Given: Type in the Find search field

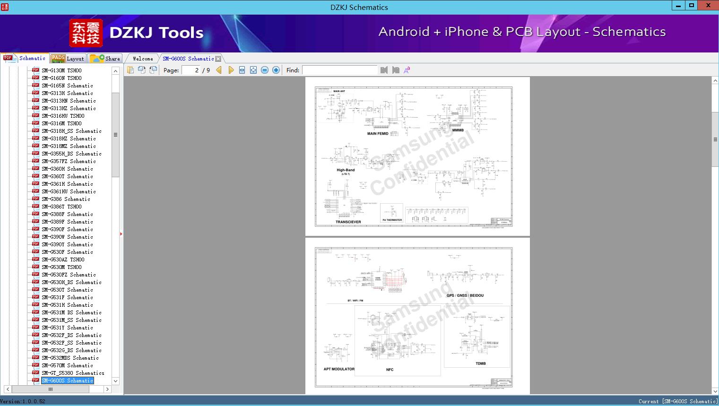Looking at the screenshot, I should 339,70.
